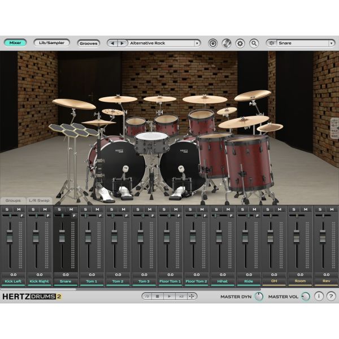Solo the OH channel
This screenshot has height=339, width=339.
pos(268,209)
